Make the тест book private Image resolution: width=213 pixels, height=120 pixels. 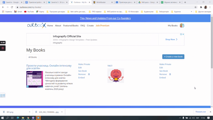pyautogui.click(x=165, y=64)
